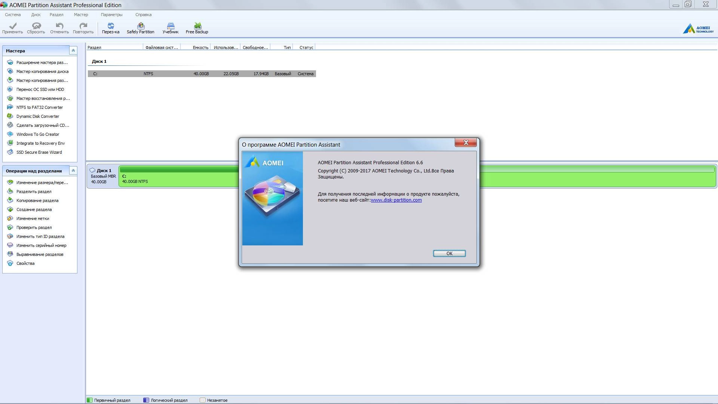The width and height of the screenshot is (718, 404).
Task: Click the Свободное column header
Action: coord(255,48)
